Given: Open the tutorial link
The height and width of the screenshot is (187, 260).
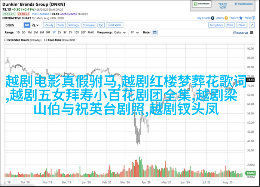Looking at the screenshot, I should 241,33.
